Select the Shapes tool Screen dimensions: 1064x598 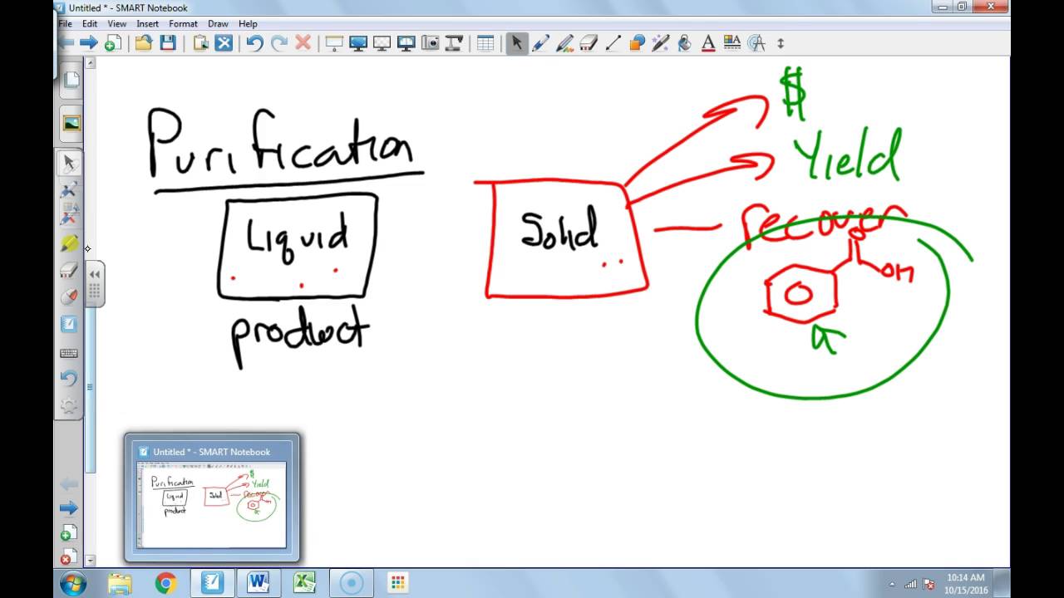[x=637, y=43]
